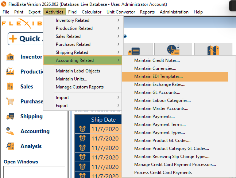Click alarm clock icon in second 11/7/2020 row
Image resolution: width=236 pixels, height=178 pixels.
[82, 138]
